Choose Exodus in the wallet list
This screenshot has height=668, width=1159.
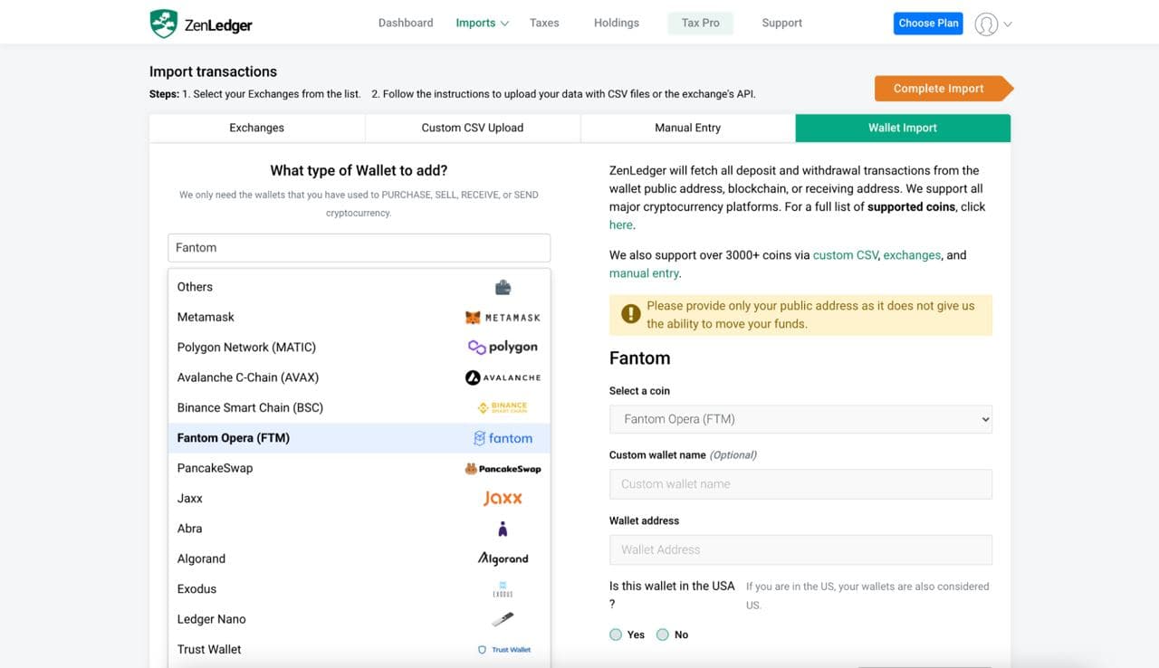pos(359,589)
